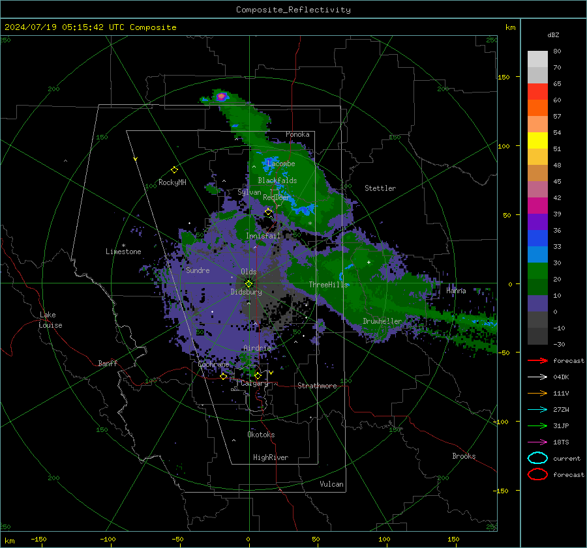Click the radar-center diamond between Olds and Didsbury

point(248,284)
